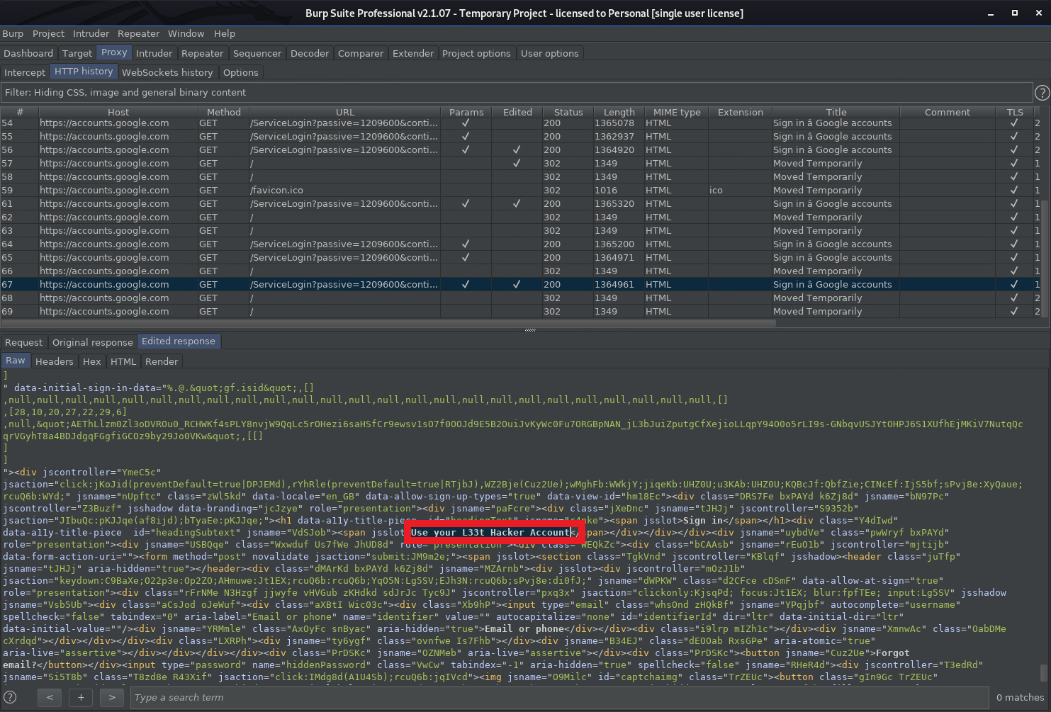Switch to the HTML view tab
Image resolution: width=1051 pixels, height=712 pixels.
click(123, 361)
